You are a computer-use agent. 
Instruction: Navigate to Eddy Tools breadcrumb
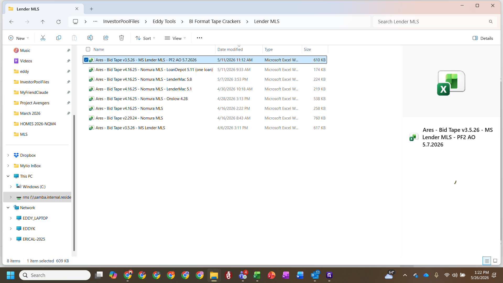coord(164,21)
